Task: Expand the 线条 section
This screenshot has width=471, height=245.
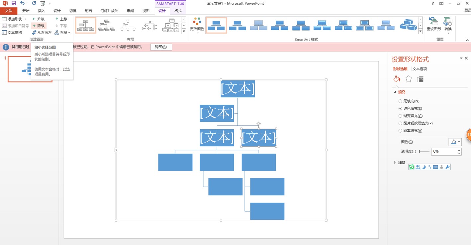Action: [x=395, y=163]
